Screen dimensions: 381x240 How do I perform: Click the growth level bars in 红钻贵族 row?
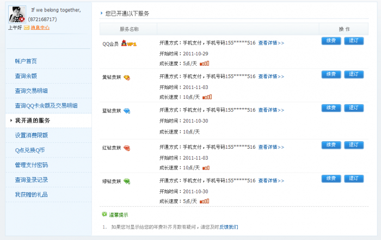(x=206, y=168)
